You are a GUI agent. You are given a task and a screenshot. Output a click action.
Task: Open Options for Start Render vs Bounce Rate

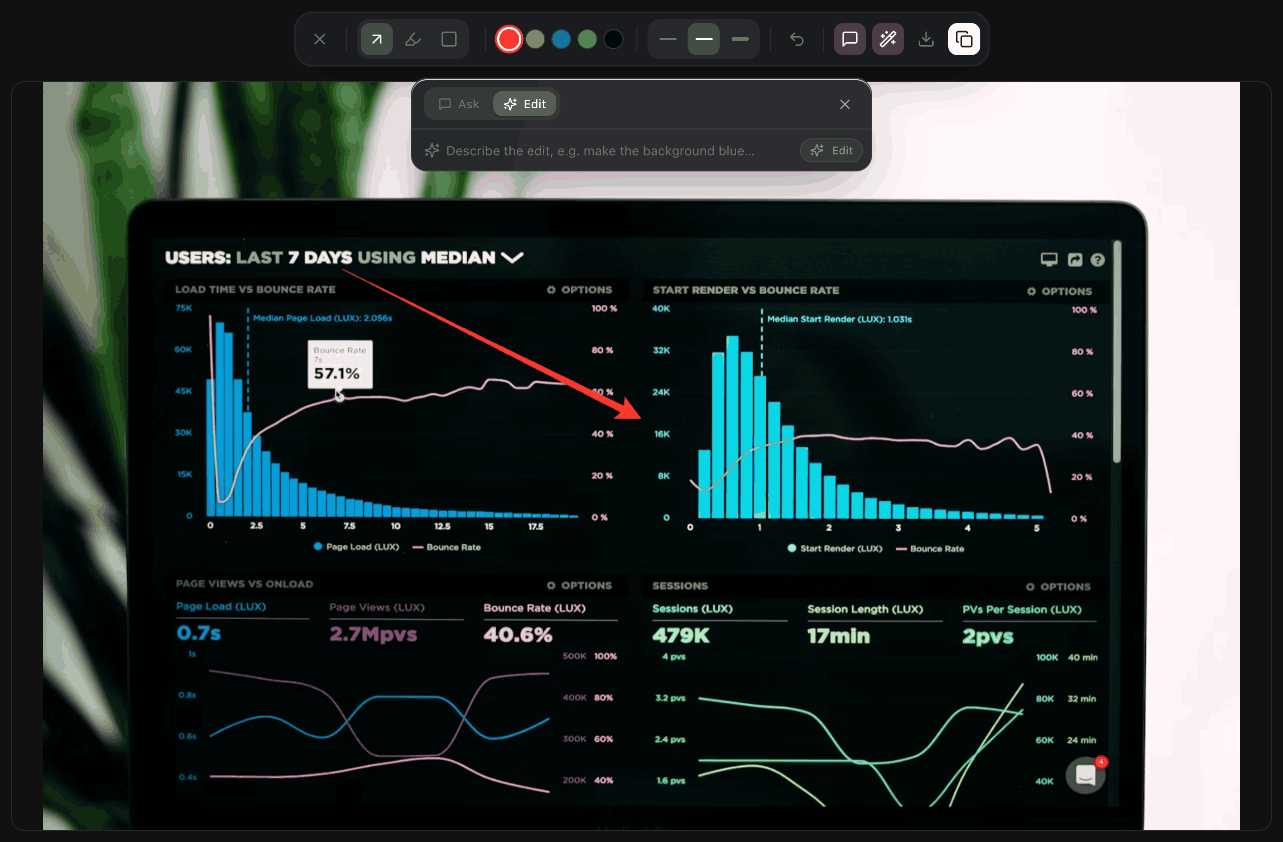1059,291
